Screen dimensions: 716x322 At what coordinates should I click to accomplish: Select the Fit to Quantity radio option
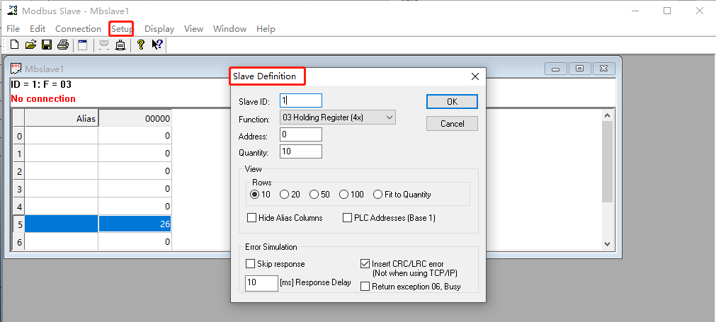pyautogui.click(x=378, y=195)
